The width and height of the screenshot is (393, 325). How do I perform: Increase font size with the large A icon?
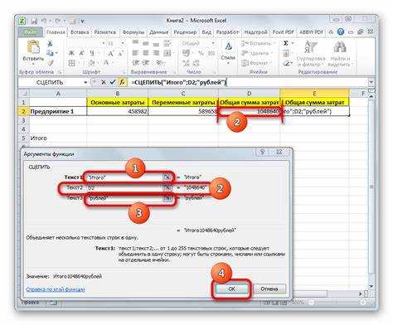click(x=110, y=53)
